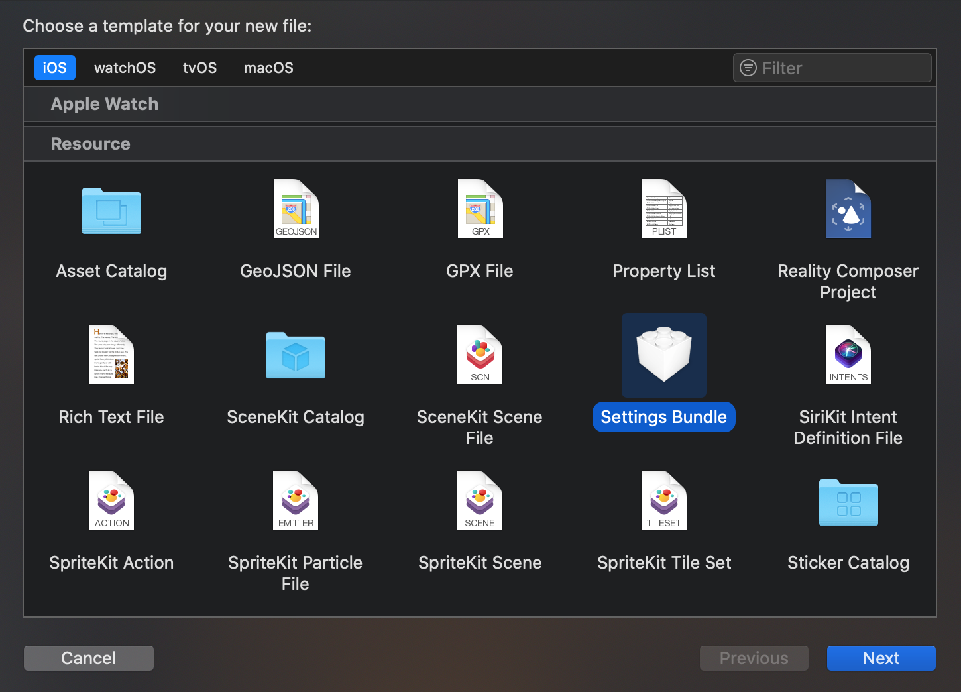The width and height of the screenshot is (961, 692).
Task: Select the Property List PLIST icon
Action: coord(664,209)
